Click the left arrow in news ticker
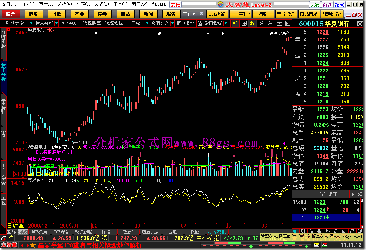 pyautogui.click(x=23, y=246)
